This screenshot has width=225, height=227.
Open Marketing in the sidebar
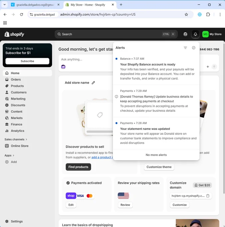[x=27, y=99]
